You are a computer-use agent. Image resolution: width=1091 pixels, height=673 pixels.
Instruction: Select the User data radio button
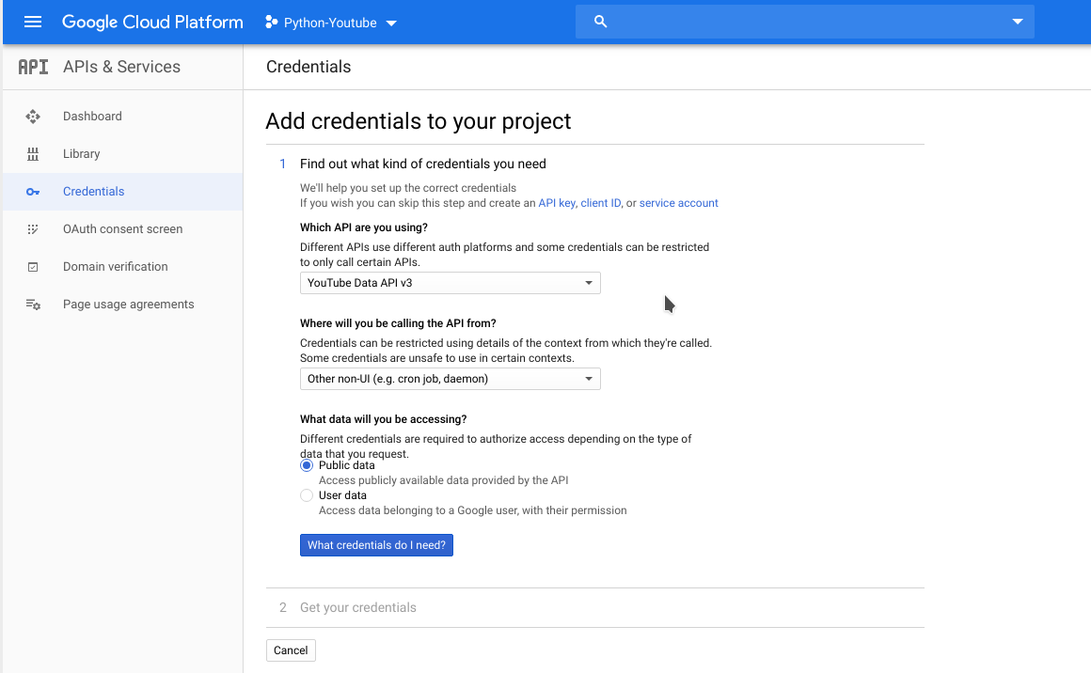coord(307,495)
